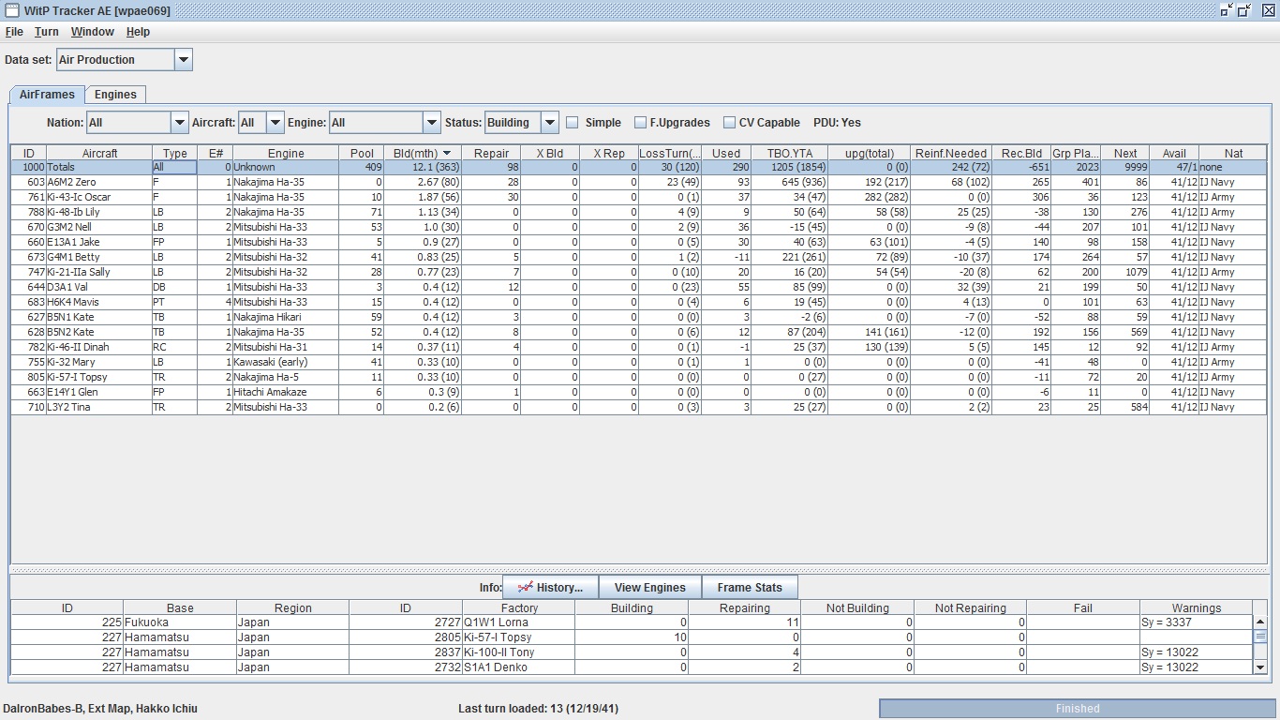
Task: Enable the Simple checkbox
Action: click(573, 123)
